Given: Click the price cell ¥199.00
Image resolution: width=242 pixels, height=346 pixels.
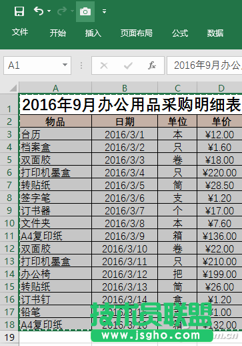Looking at the screenshot, I should click(219, 274).
